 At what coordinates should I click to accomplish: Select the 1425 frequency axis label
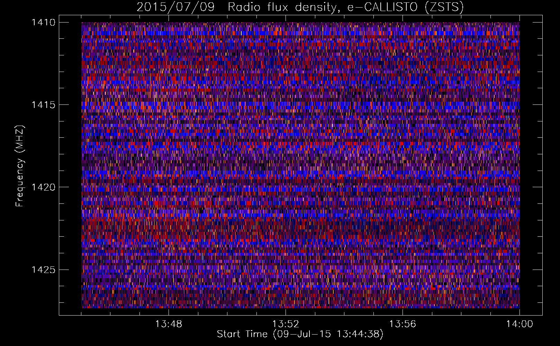point(43,270)
